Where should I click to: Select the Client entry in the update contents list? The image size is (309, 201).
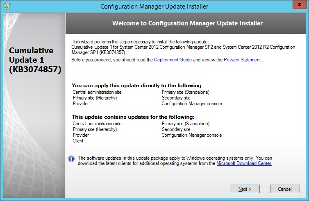click(x=78, y=141)
